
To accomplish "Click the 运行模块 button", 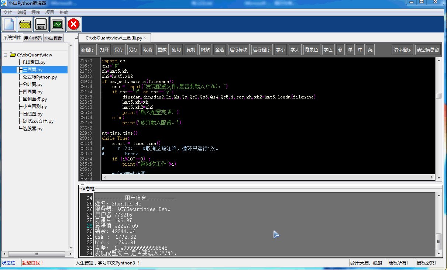I will click(x=238, y=50).
